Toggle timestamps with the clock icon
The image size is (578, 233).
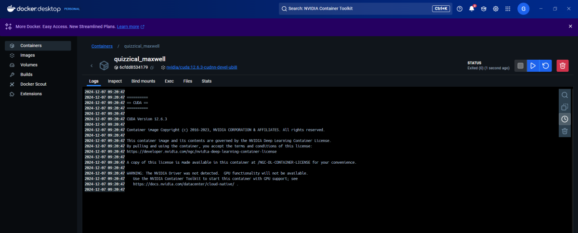point(565,119)
